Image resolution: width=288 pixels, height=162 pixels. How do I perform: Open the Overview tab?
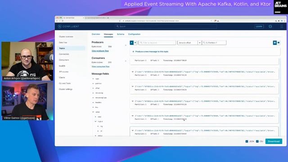(96, 34)
